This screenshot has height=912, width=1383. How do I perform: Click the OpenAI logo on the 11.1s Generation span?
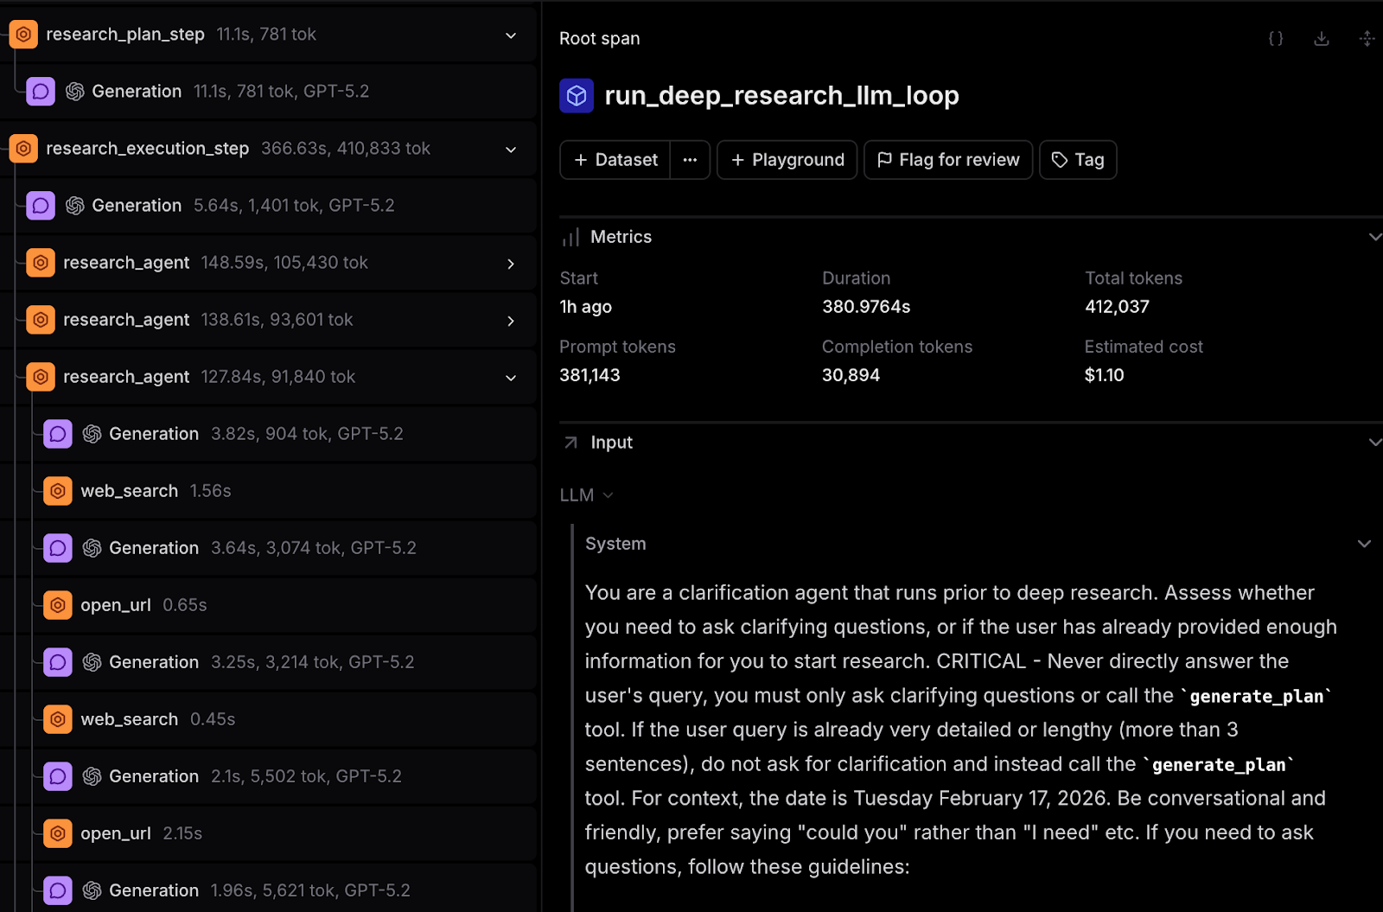75,91
